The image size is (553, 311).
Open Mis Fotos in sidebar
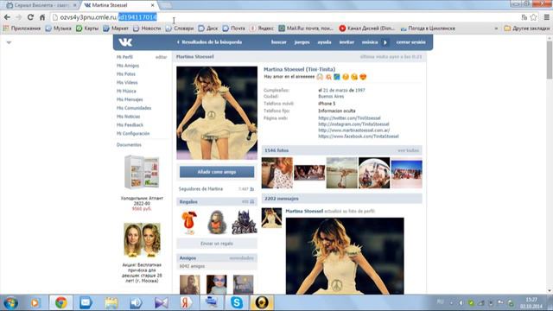(126, 74)
